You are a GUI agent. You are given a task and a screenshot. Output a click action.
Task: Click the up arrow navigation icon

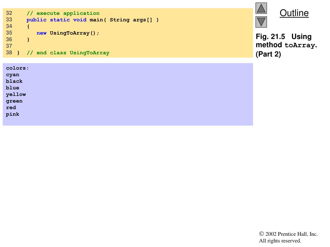coord(261,8)
